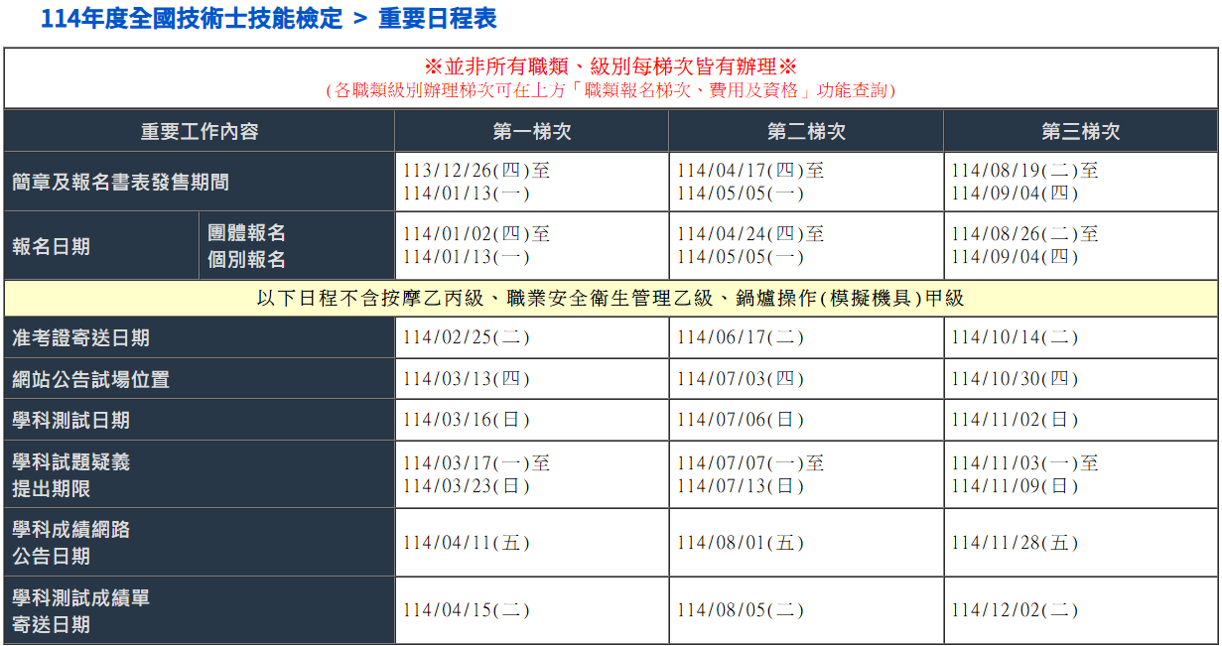Select the mailing date "114/12/02(二)"

pyautogui.click(x=1015, y=610)
